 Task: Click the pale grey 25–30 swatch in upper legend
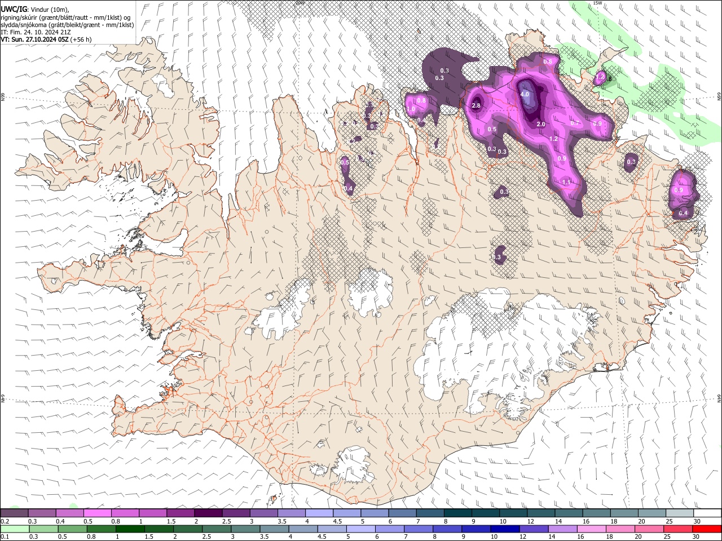click(x=680, y=513)
